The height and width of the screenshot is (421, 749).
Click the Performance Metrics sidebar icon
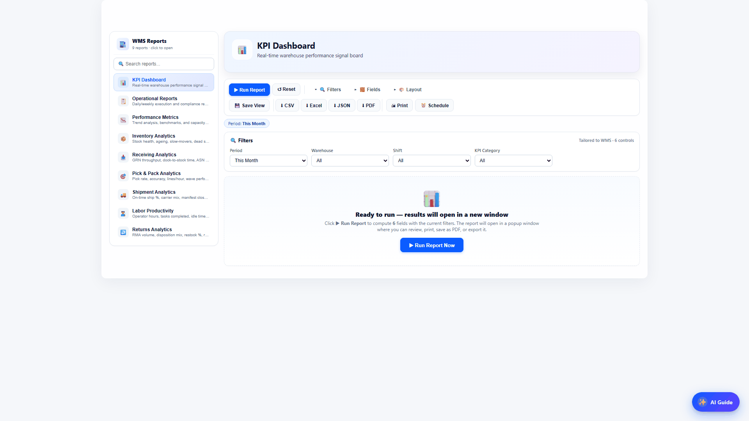click(123, 120)
